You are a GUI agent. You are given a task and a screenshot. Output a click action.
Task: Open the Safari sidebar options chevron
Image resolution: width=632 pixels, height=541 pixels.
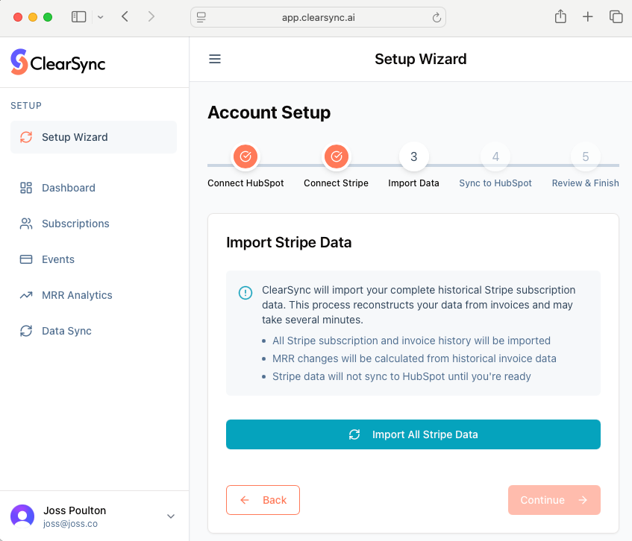[101, 17]
